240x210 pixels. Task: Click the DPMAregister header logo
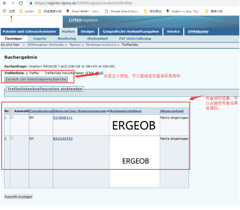coord(84,20)
